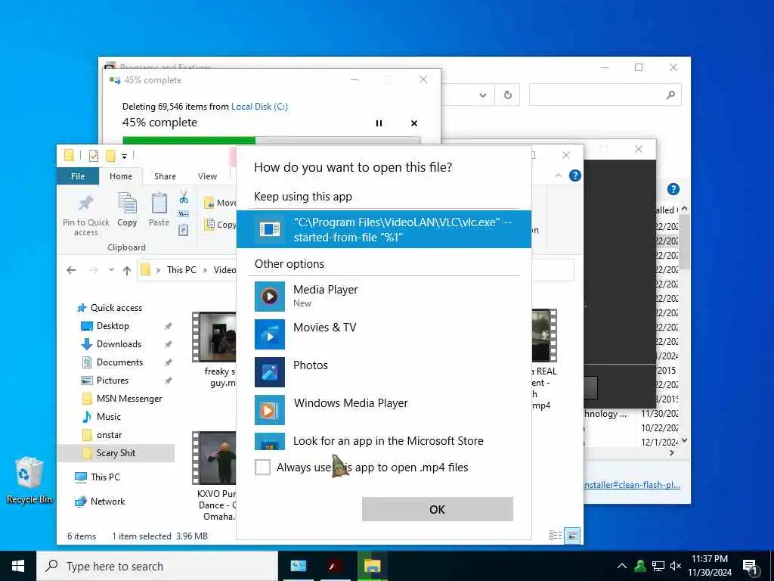This screenshot has width=774, height=581.
Task: Click the Move to ribbon button
Action: (x=220, y=203)
